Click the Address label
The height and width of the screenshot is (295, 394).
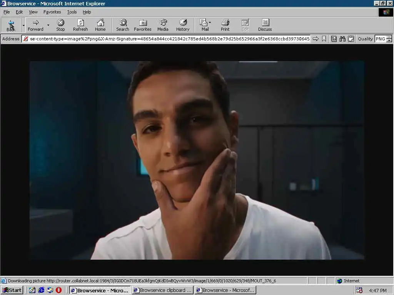(x=11, y=39)
